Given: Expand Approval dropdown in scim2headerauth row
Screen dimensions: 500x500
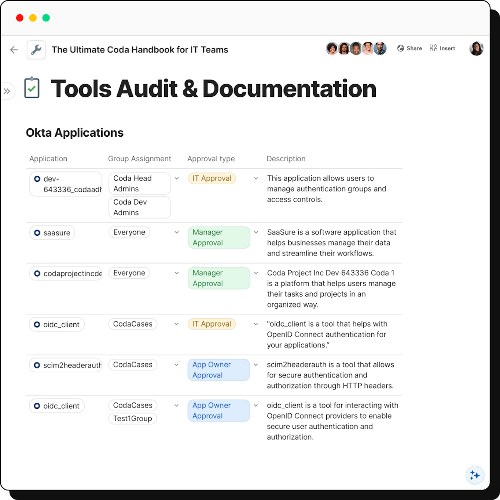Looking at the screenshot, I should (x=256, y=365).
